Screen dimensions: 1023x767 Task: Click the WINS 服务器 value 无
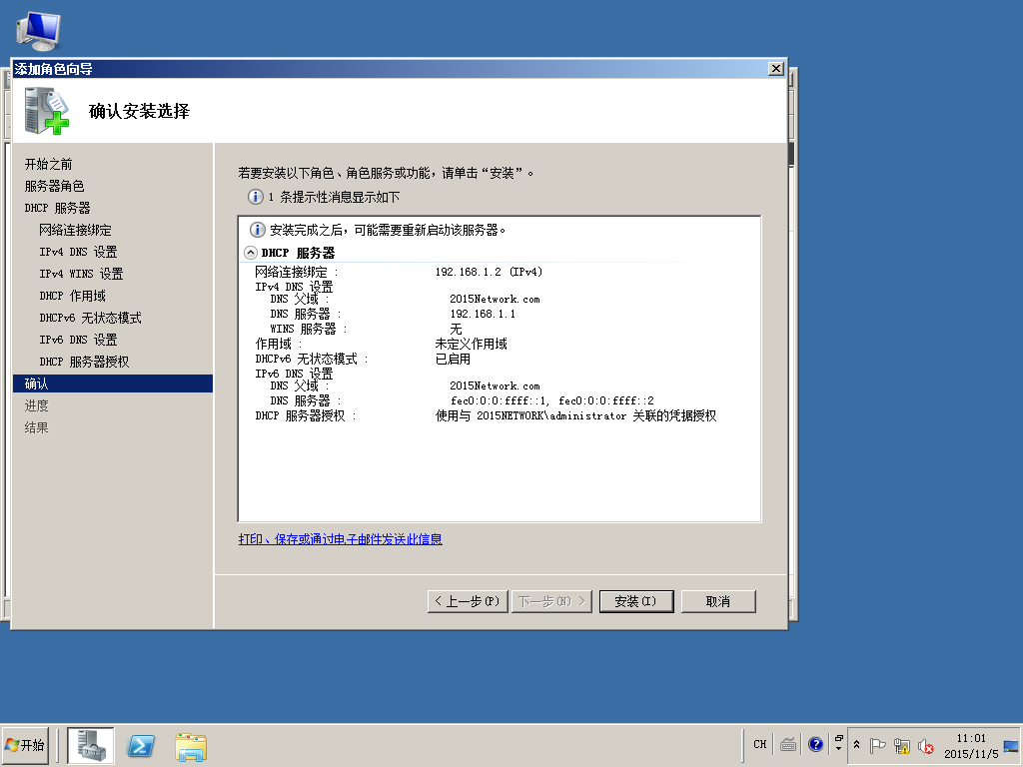(456, 329)
